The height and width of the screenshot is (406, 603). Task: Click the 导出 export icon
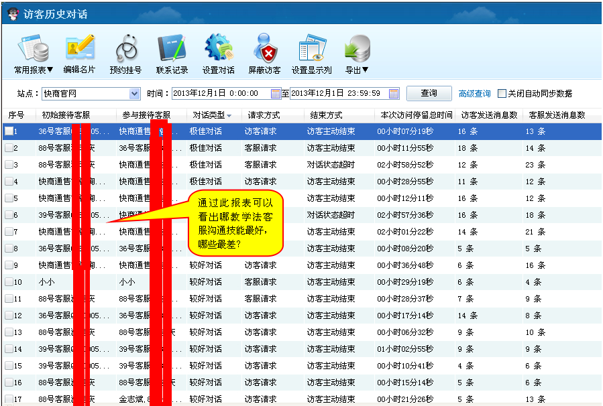pos(357,50)
